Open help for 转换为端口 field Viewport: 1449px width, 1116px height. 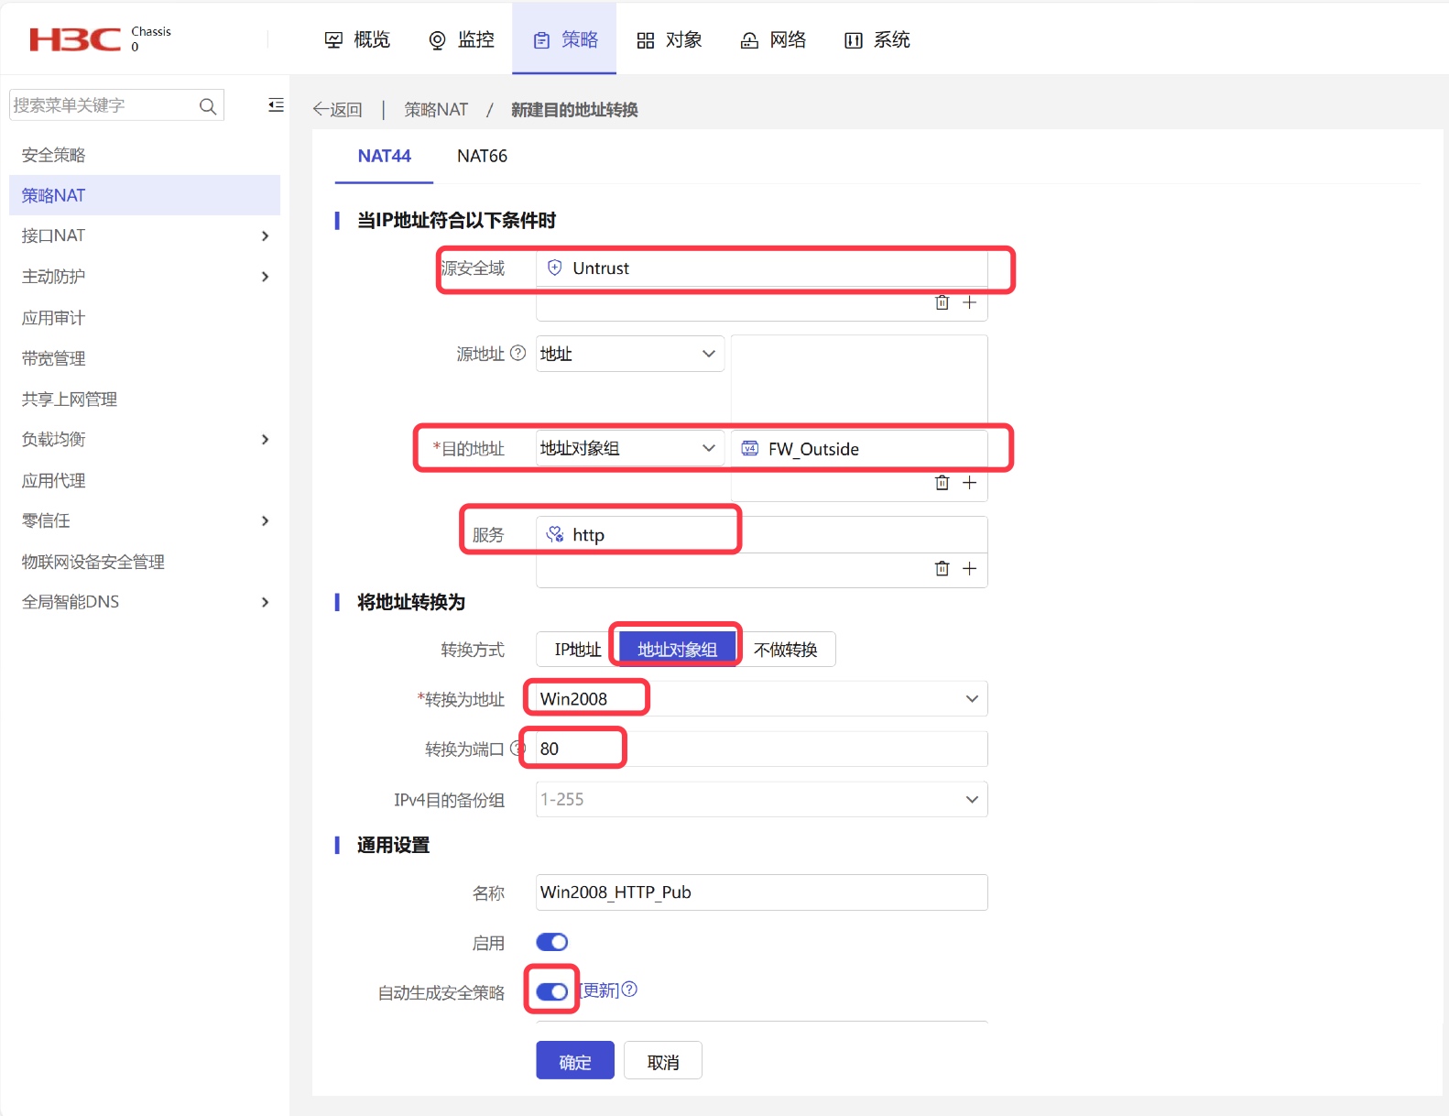516,749
